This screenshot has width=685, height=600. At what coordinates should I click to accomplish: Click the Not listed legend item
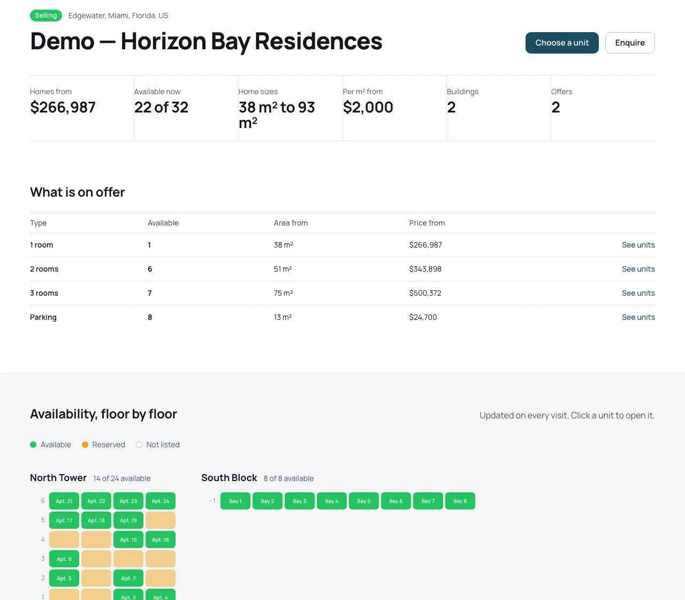coord(158,445)
